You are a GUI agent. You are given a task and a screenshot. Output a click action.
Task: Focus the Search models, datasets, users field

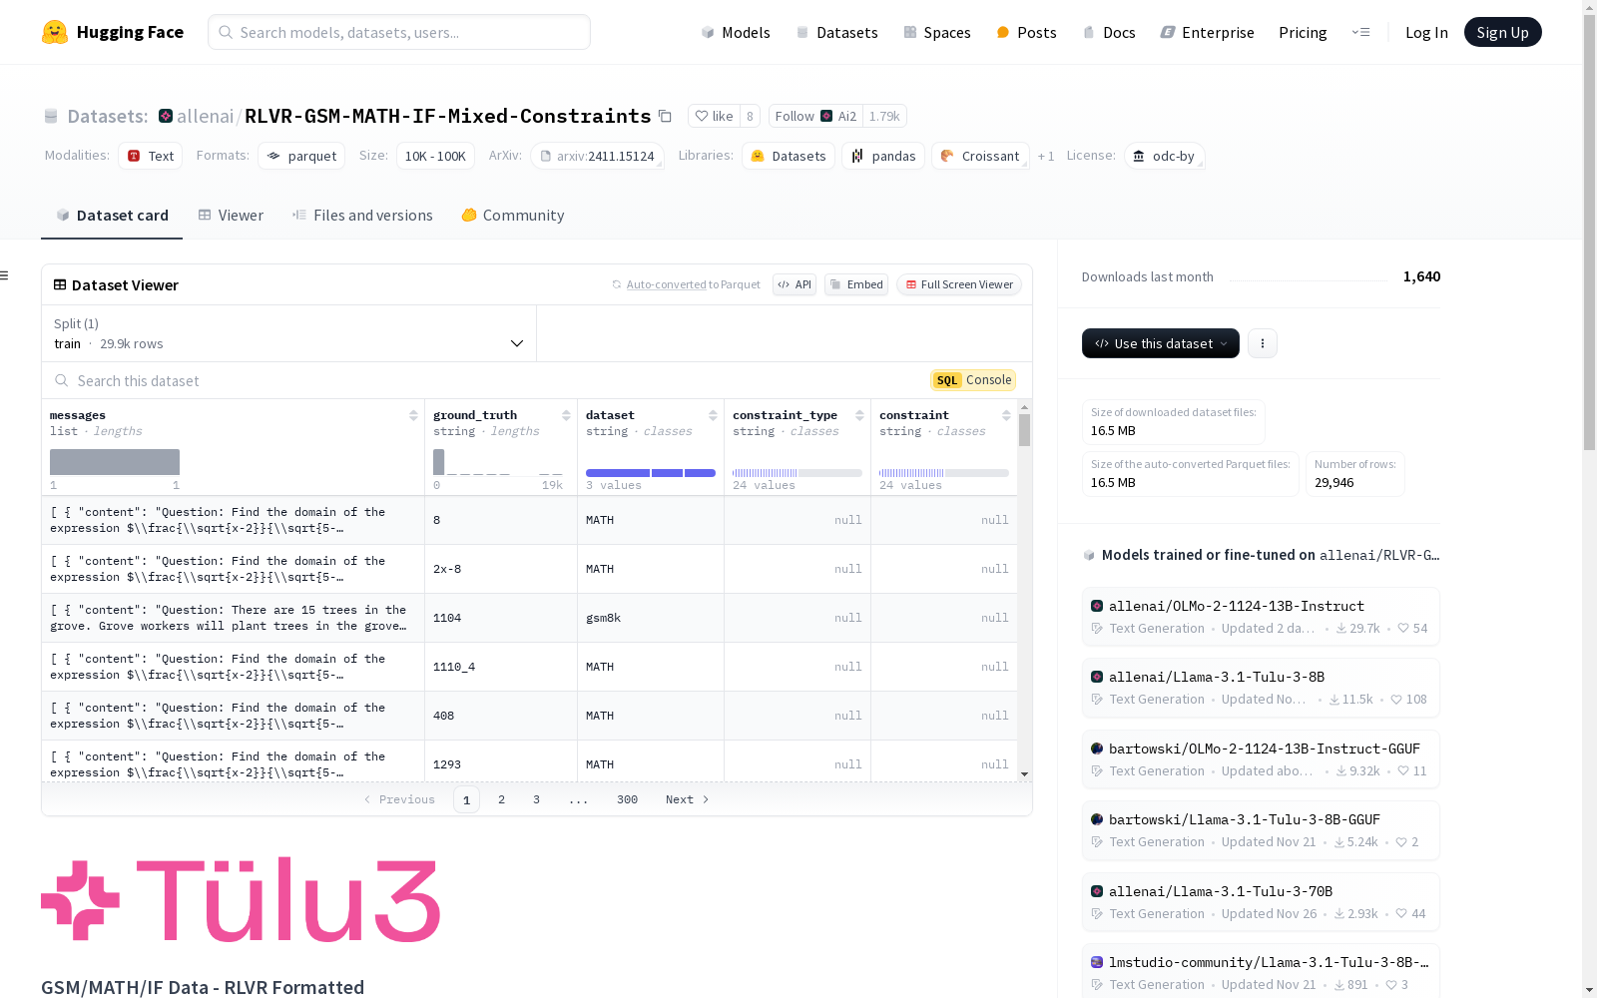click(399, 32)
